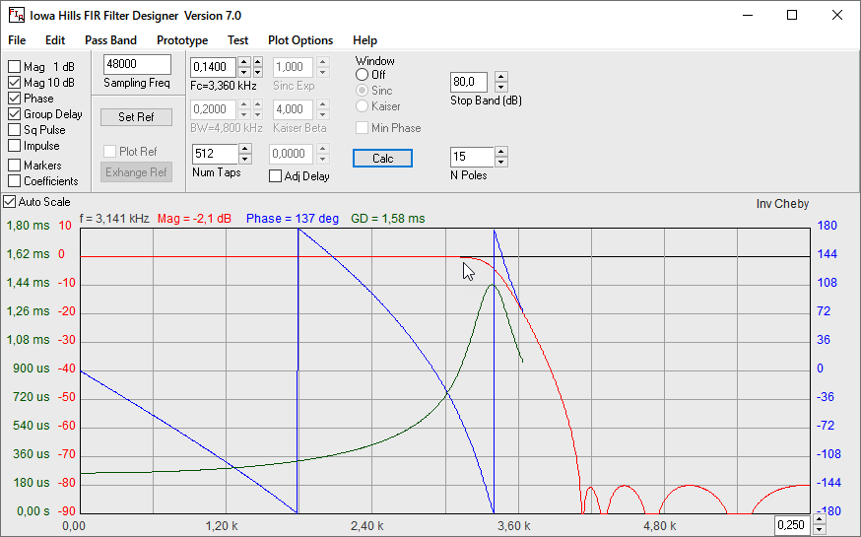Increase Stop Band dB using up arrow
Image resolution: width=861 pixels, height=537 pixels.
click(500, 77)
